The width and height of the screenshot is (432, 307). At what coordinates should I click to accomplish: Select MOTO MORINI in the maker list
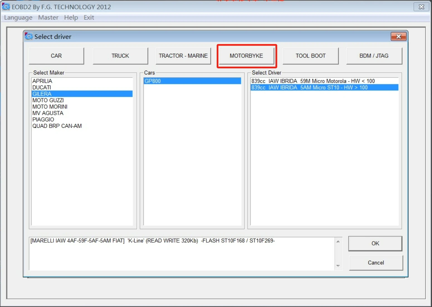[x=82, y=107]
